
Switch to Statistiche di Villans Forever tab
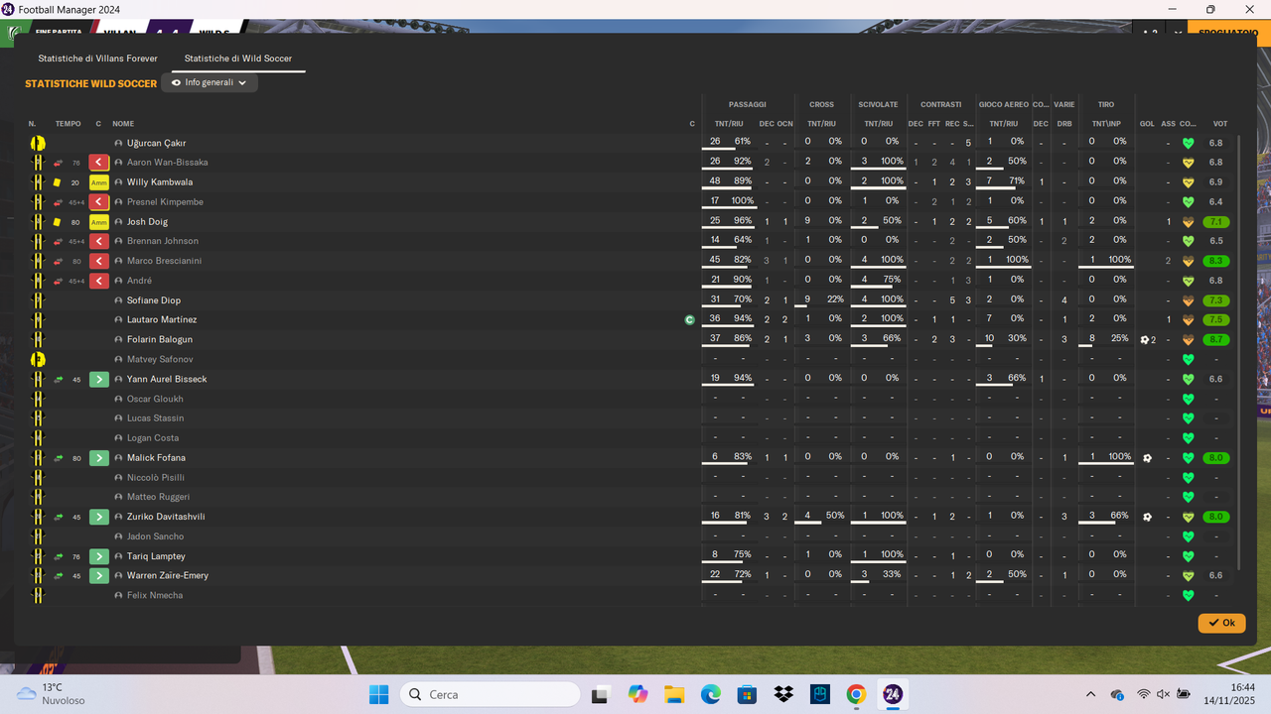pos(97,59)
